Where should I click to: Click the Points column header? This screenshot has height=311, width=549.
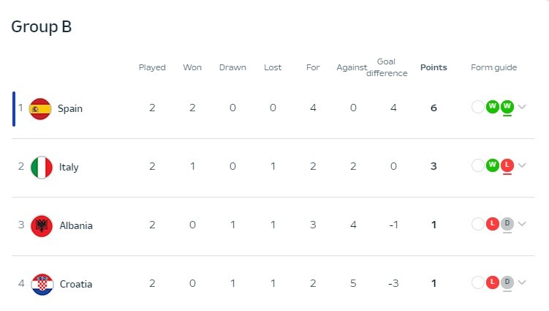pos(433,67)
